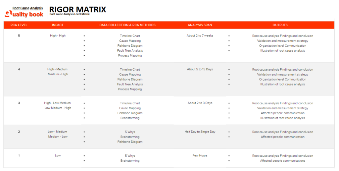Click the OUTPUTS column header
This screenshot has height=171, width=339.
point(280,25)
